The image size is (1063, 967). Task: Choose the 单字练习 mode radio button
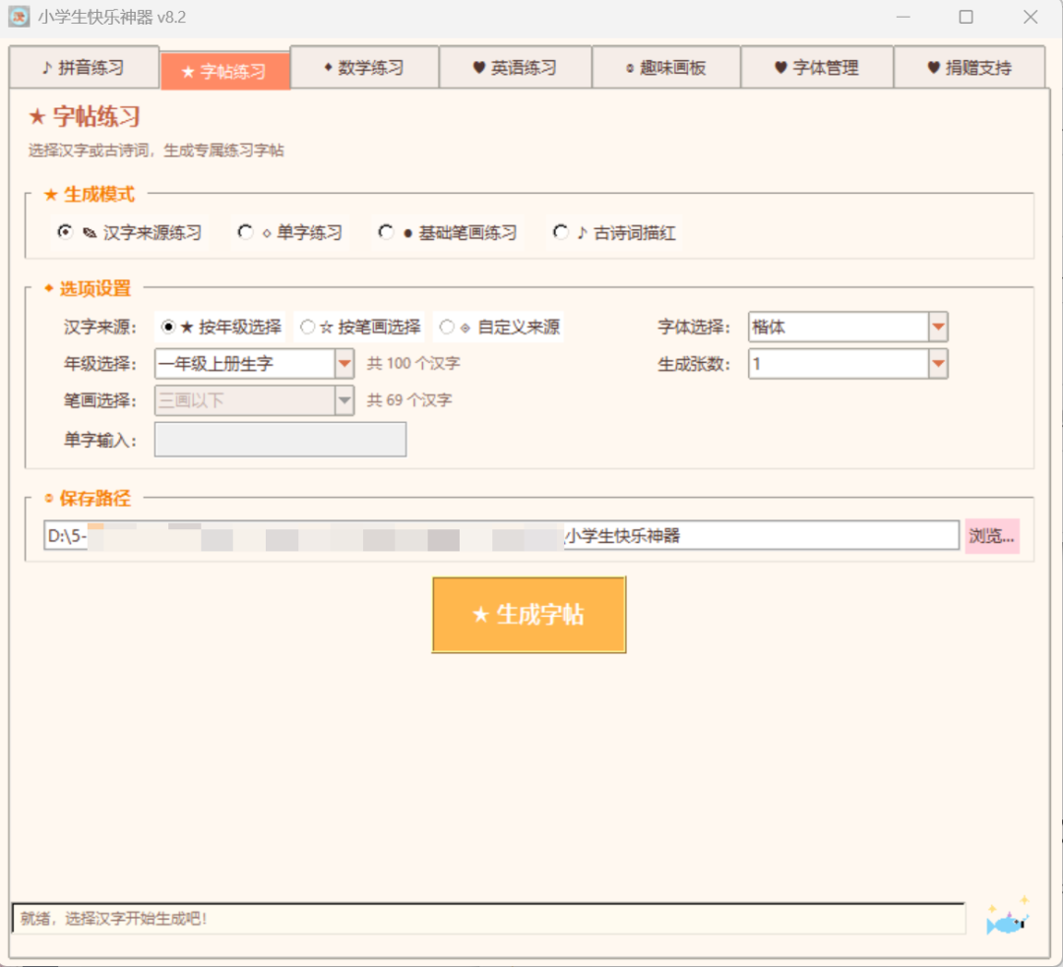tap(289, 232)
